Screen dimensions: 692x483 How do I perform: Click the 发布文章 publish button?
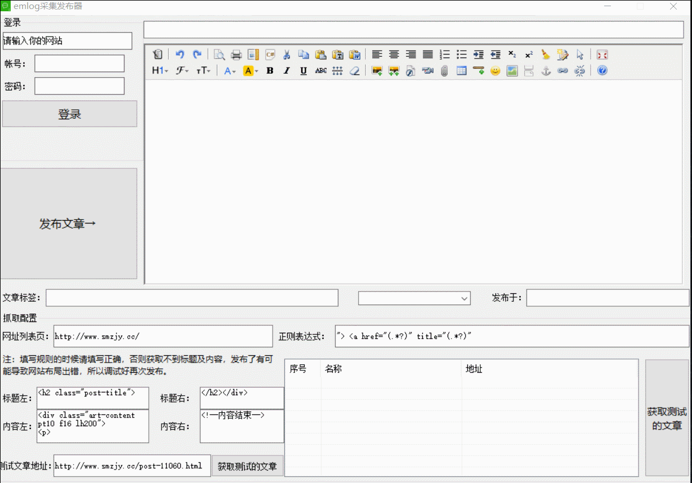68,223
